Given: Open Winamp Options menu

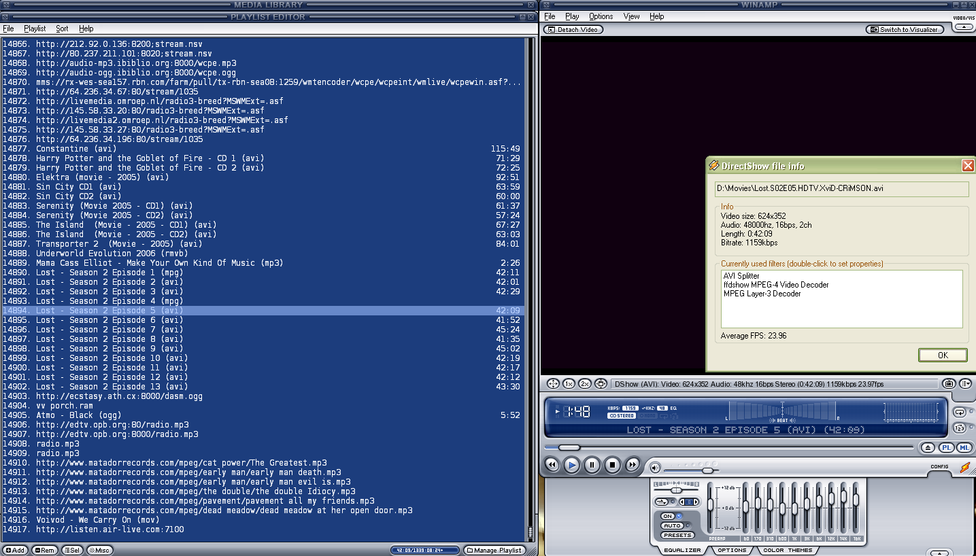Looking at the screenshot, I should point(601,16).
